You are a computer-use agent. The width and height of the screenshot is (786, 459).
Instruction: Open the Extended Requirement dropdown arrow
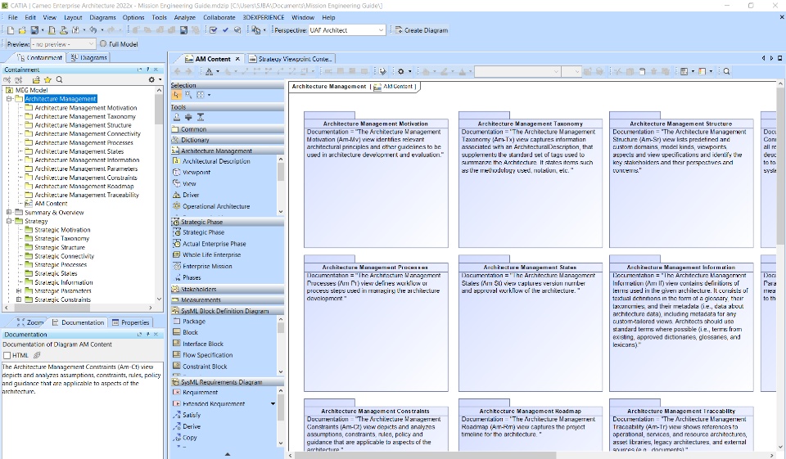point(273,404)
